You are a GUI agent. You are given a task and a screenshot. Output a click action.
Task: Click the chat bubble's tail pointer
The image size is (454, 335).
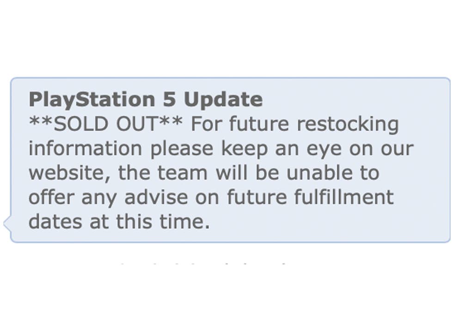(7, 223)
